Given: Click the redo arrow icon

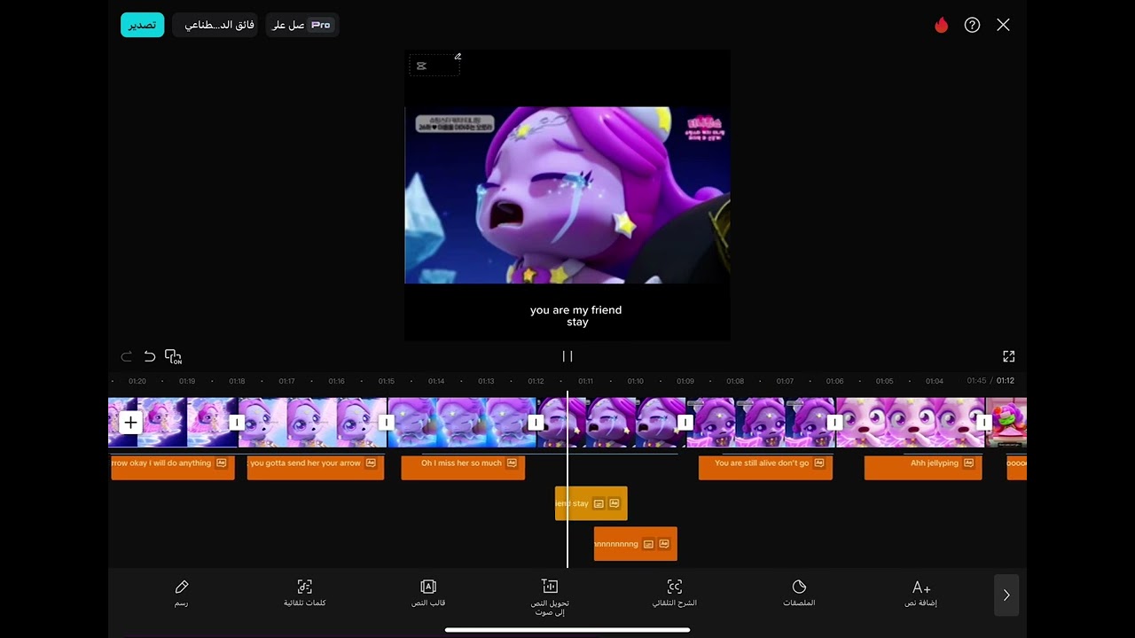Looking at the screenshot, I should point(126,356).
